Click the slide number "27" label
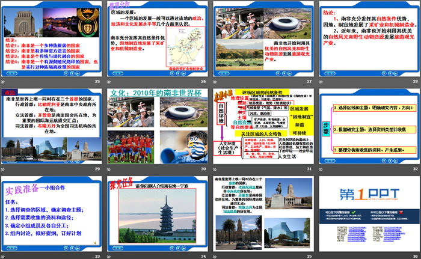The width and height of the screenshot is (421, 259). click(309, 81)
